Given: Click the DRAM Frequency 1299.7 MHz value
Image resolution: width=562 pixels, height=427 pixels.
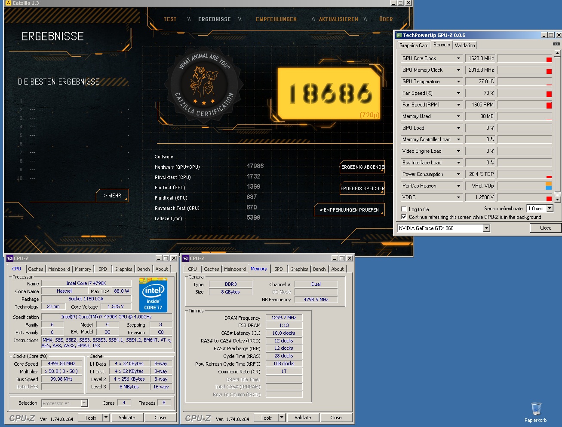Looking at the screenshot, I should pyautogui.click(x=284, y=318).
